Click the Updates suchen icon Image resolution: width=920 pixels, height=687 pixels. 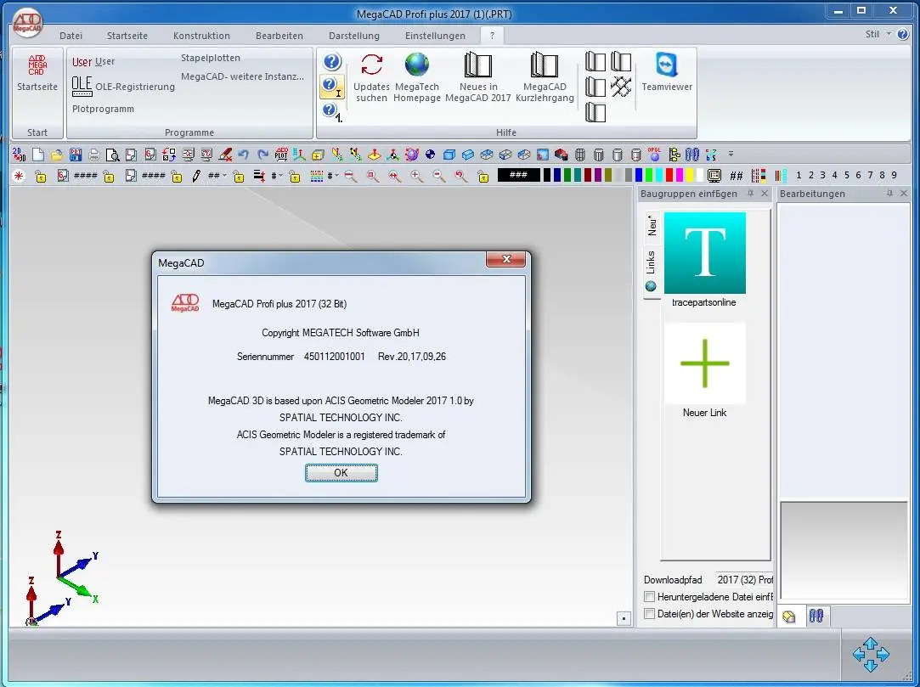click(x=371, y=77)
